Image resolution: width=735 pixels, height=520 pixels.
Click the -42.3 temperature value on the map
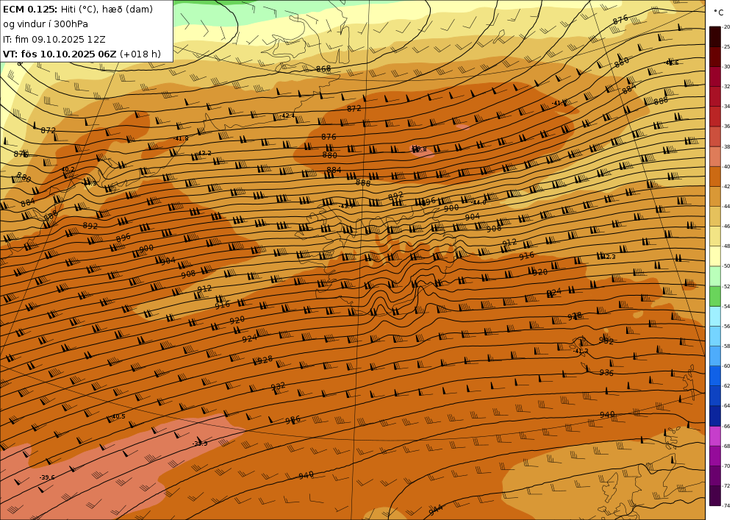click(x=608, y=257)
